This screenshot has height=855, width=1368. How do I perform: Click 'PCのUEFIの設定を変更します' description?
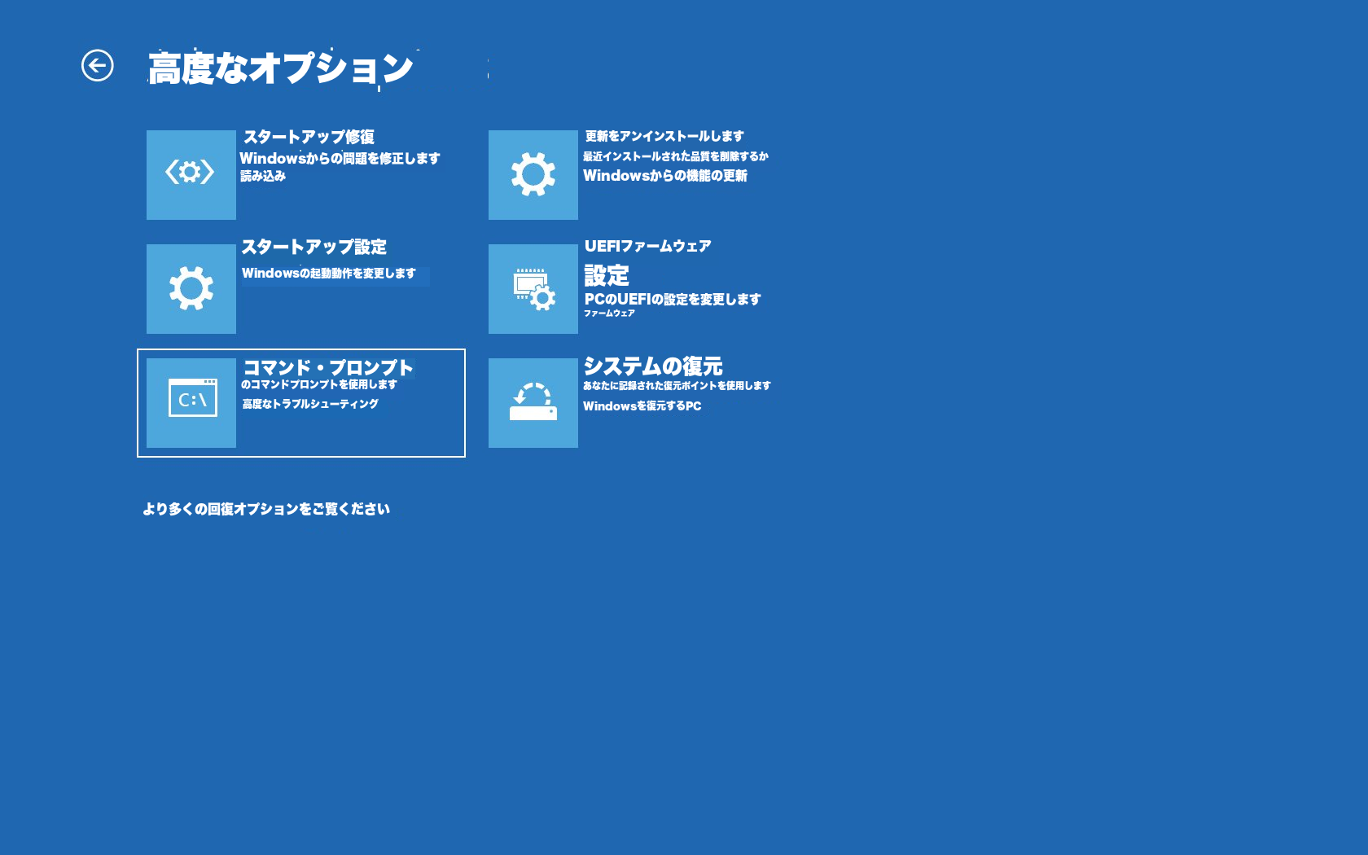672,299
